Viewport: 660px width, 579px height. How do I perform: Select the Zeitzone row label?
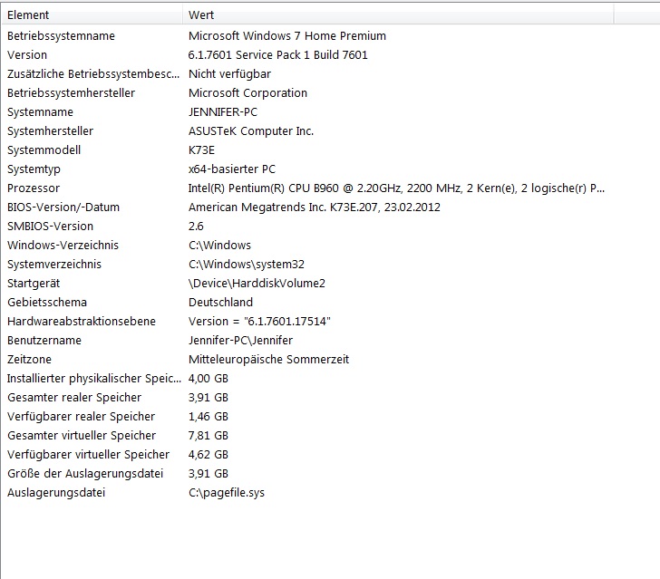(29, 360)
